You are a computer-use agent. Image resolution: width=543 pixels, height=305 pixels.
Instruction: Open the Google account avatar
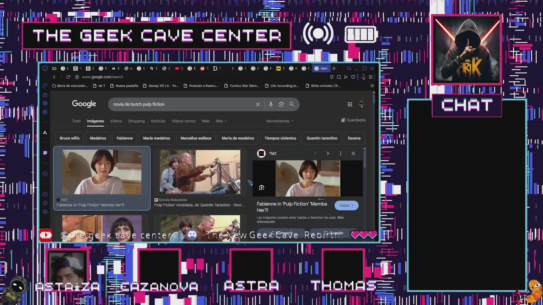tap(361, 104)
